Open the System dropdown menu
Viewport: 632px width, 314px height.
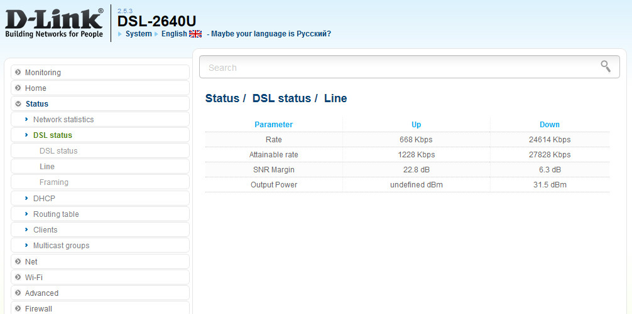(x=138, y=34)
